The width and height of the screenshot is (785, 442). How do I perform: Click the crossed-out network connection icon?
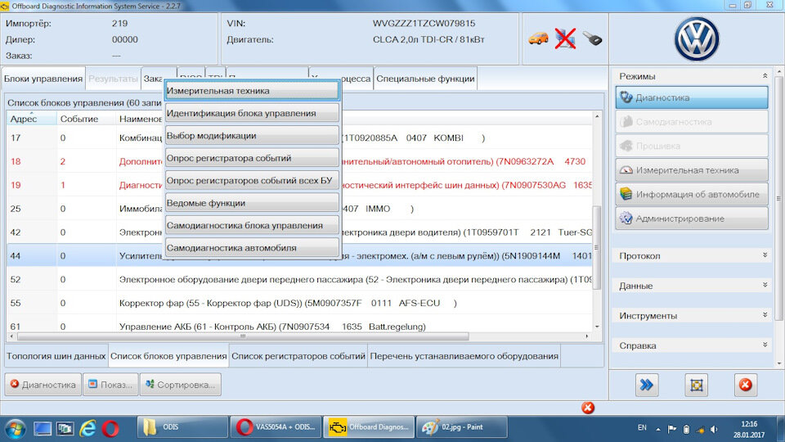(x=565, y=38)
